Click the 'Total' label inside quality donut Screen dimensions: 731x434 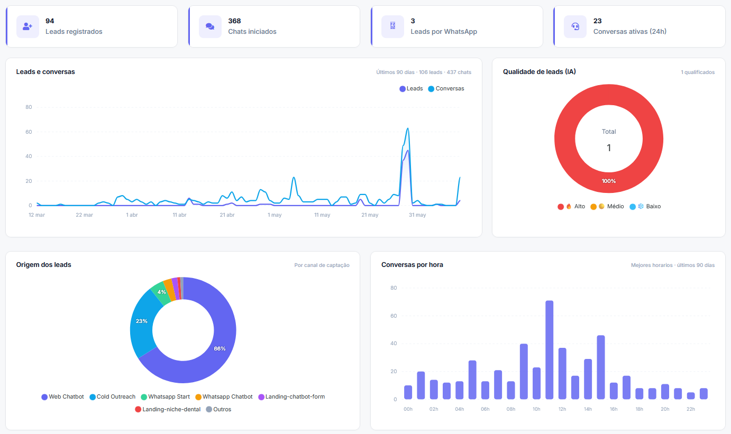click(609, 132)
